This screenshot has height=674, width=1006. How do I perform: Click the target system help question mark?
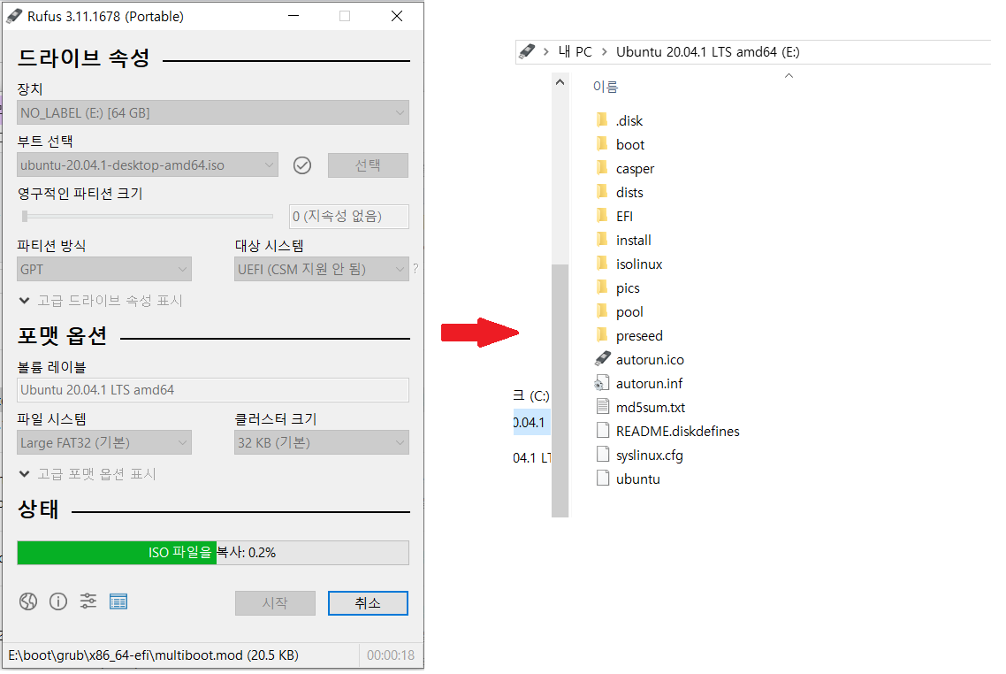point(415,268)
